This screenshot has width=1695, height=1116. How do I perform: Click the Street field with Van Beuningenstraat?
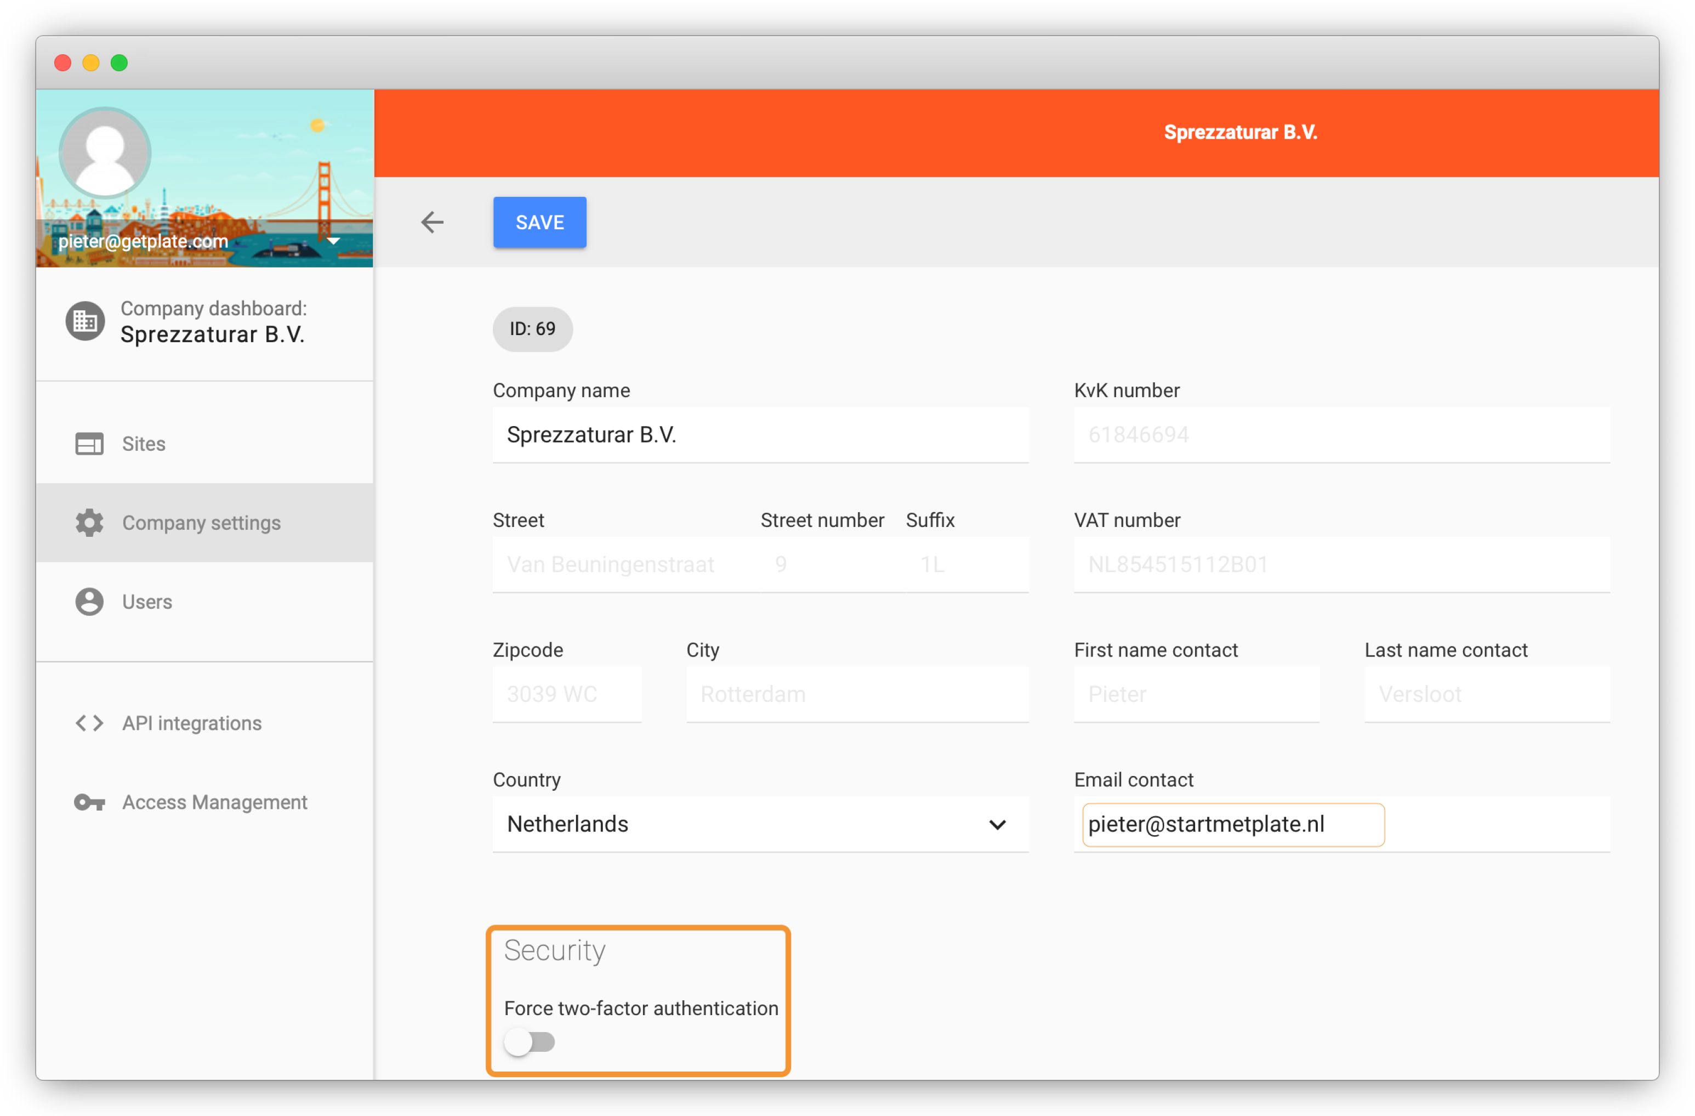click(627, 565)
